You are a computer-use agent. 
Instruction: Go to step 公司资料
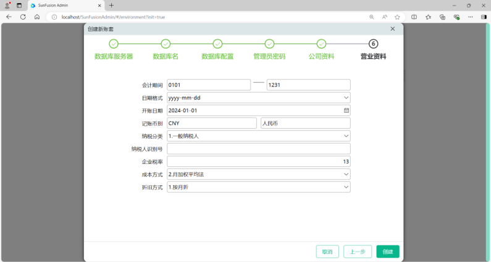(x=321, y=49)
